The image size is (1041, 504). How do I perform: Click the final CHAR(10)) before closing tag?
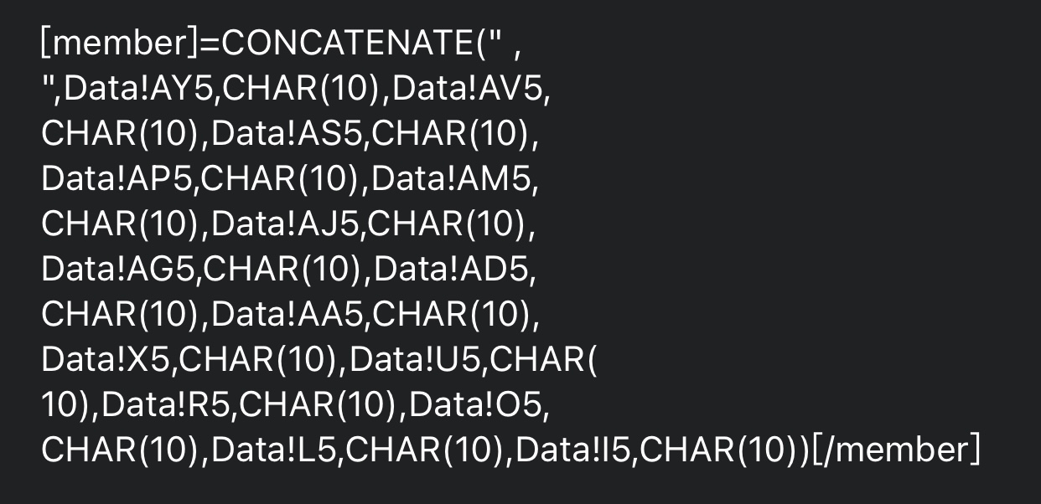[725, 450]
